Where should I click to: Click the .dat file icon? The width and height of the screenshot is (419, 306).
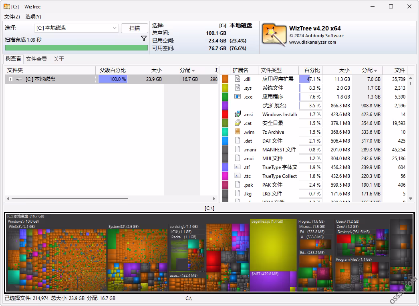238,140
